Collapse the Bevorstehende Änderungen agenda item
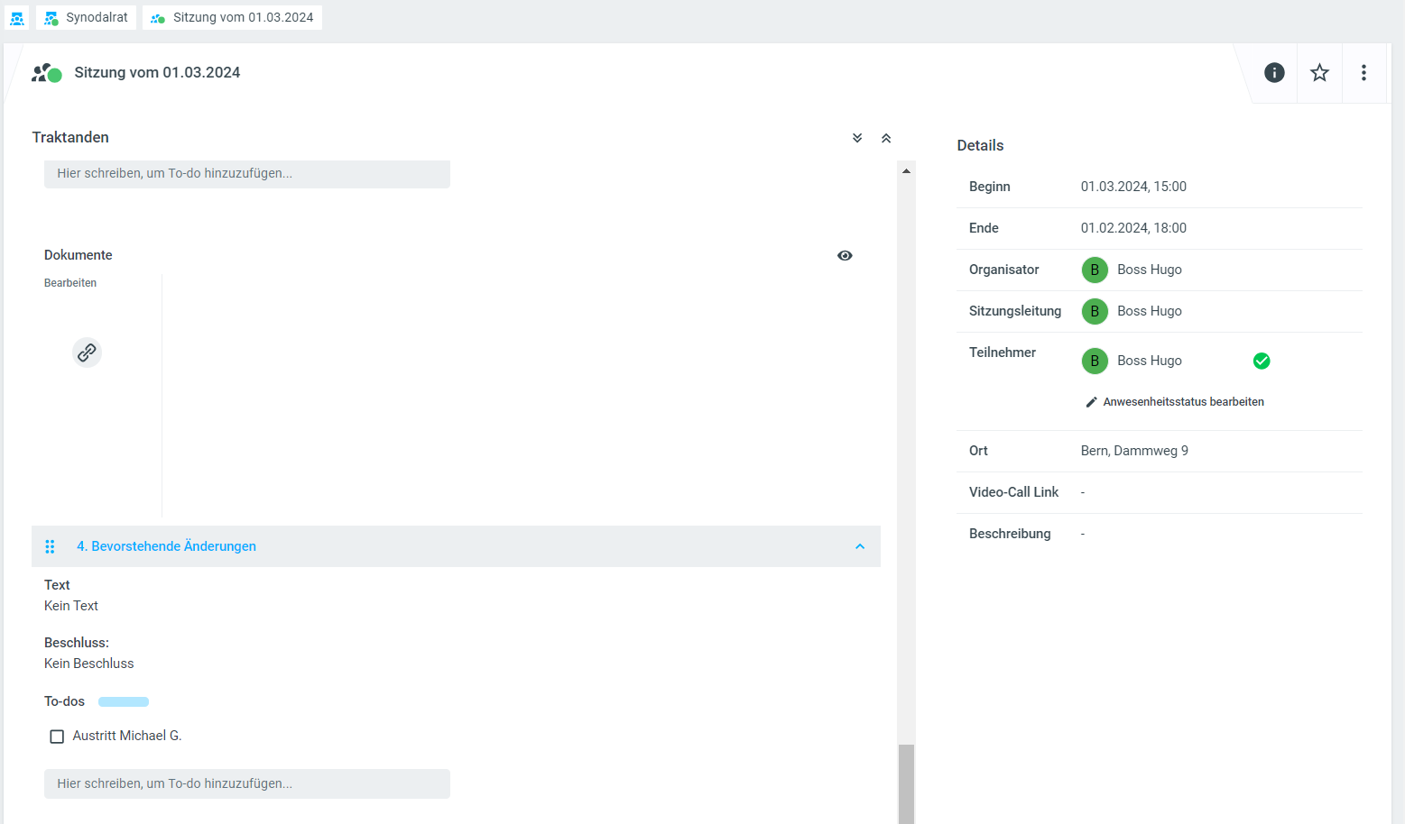Screen dimensions: 1405x824 tap(860, 546)
